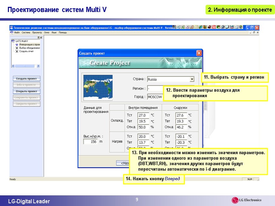
Task: Open the Язык menu
Action: point(54,33)
